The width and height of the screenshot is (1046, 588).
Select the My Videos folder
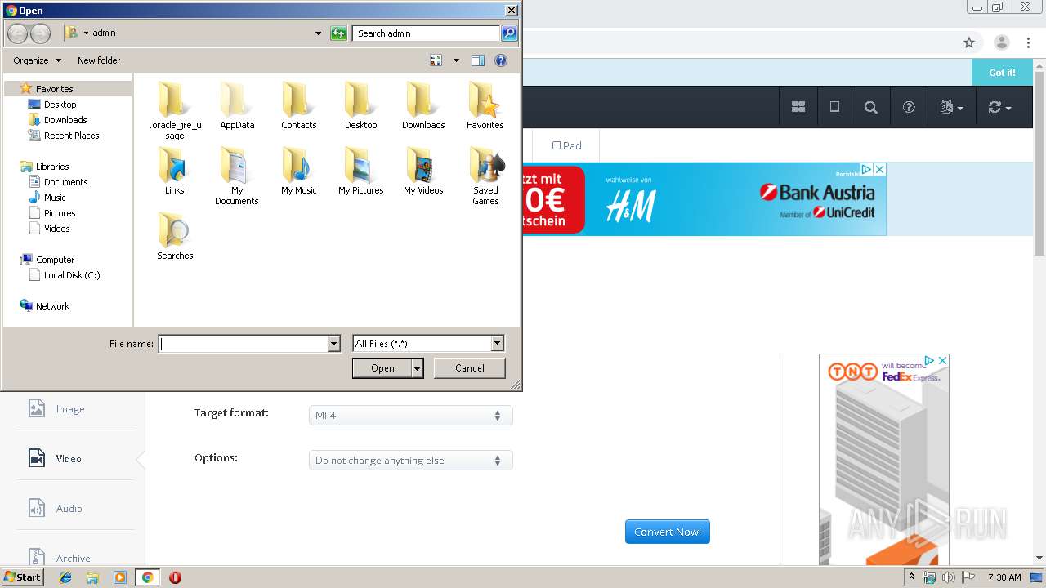pos(423,171)
